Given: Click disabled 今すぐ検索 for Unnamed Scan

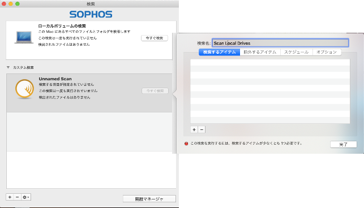Looking at the screenshot, I should click(155, 91).
